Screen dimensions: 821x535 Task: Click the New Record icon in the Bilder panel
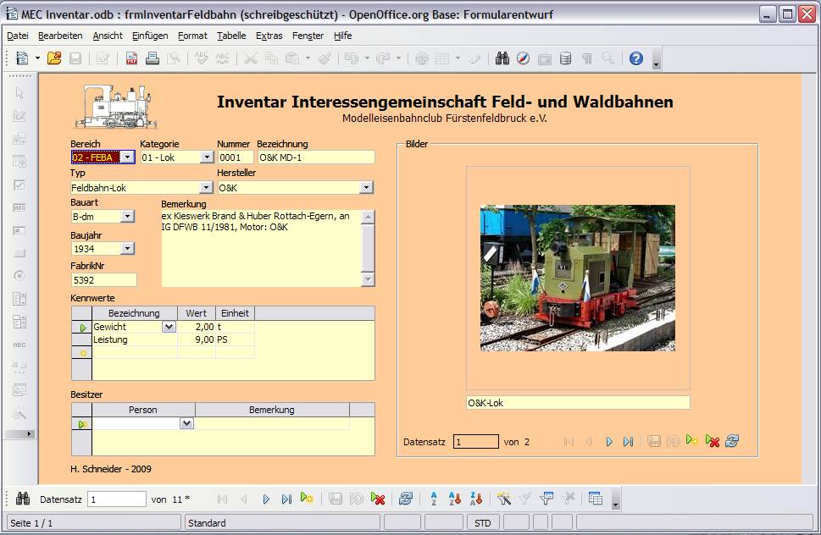(x=691, y=441)
